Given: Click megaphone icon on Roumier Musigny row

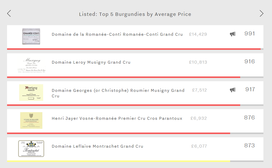Looking at the screenshot, I should [233, 90].
